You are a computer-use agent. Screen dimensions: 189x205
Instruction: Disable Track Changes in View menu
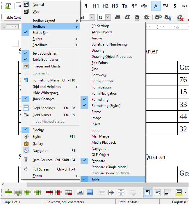click(x=51, y=99)
